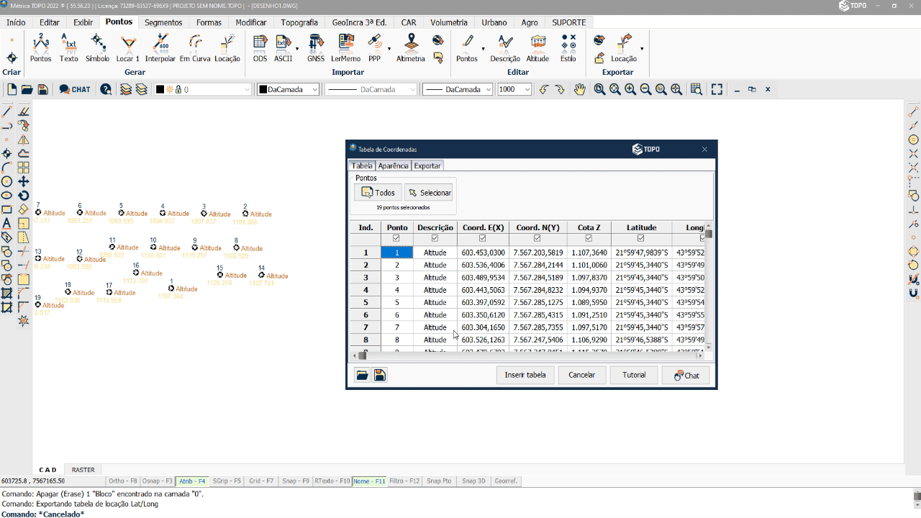Open the Topografia ribbon tab
921x518 pixels.
pos(299,22)
